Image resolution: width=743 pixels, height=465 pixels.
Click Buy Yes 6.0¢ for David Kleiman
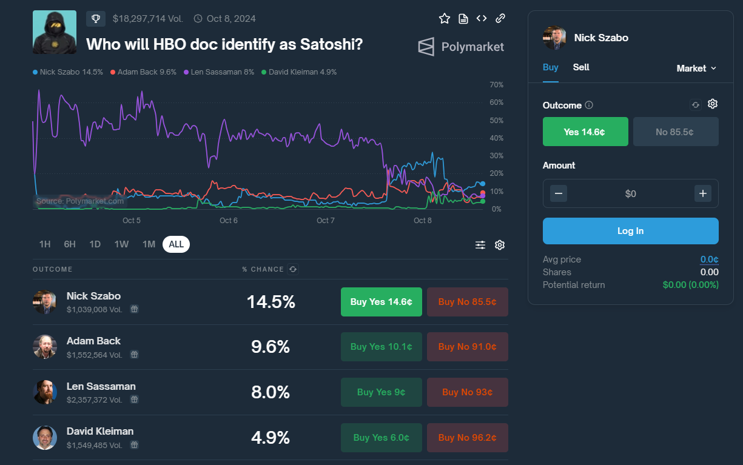coord(382,438)
